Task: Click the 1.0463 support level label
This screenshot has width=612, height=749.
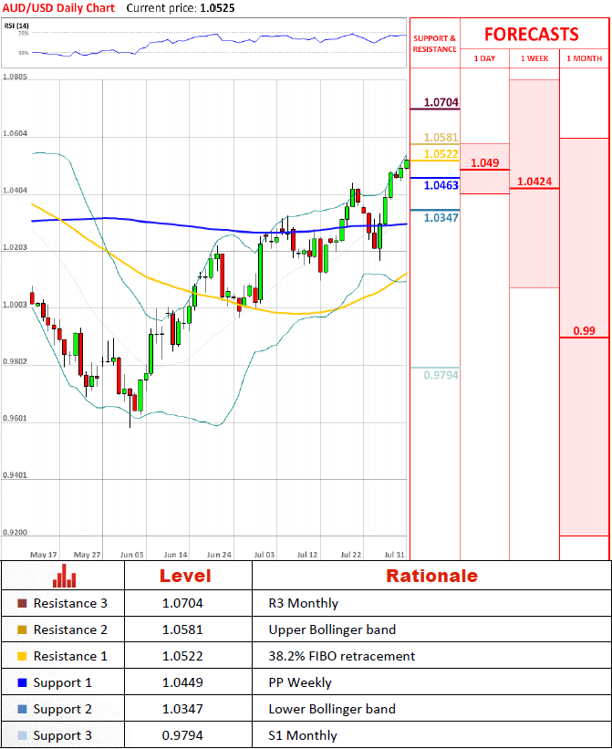Action: point(441,185)
